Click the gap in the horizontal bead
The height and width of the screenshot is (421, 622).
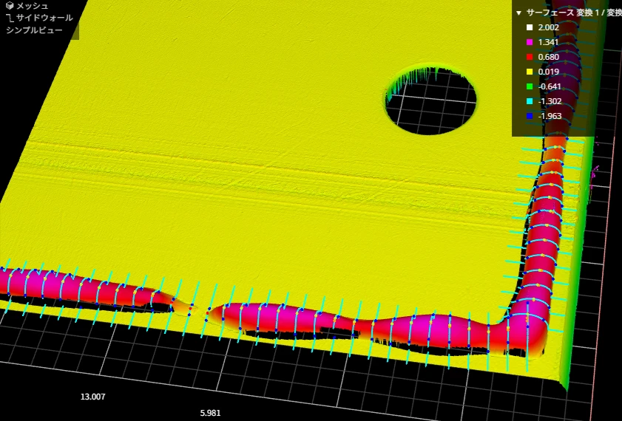pyautogui.click(x=201, y=309)
